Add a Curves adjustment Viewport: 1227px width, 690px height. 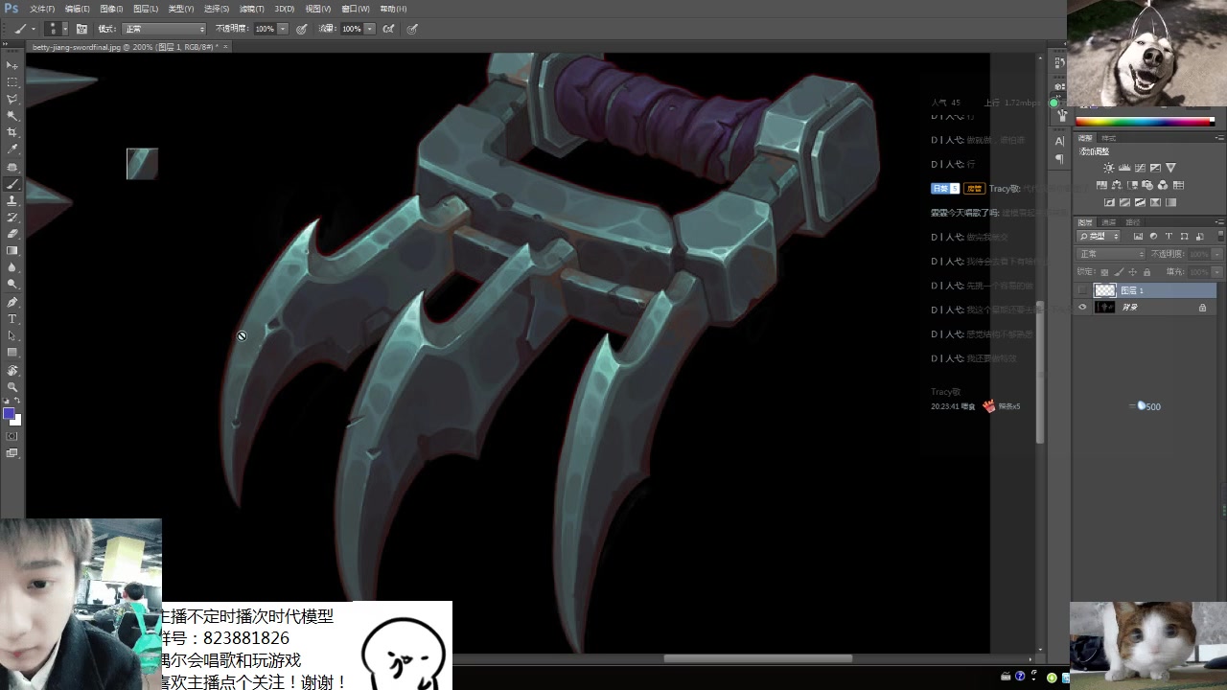point(1140,168)
